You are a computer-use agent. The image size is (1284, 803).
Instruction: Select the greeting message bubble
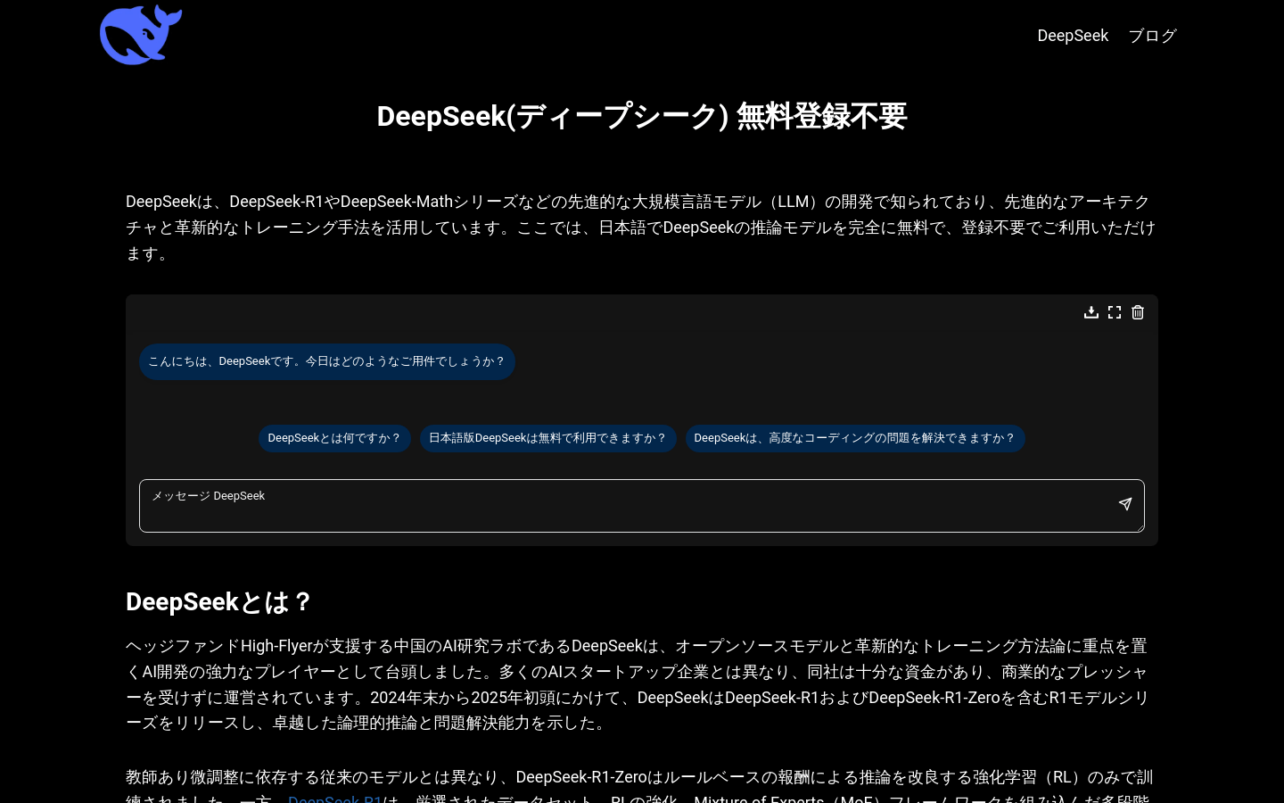326,361
